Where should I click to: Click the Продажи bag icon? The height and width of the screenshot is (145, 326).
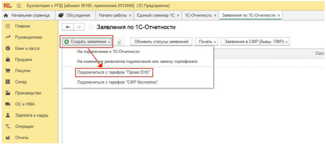click(x=8, y=60)
